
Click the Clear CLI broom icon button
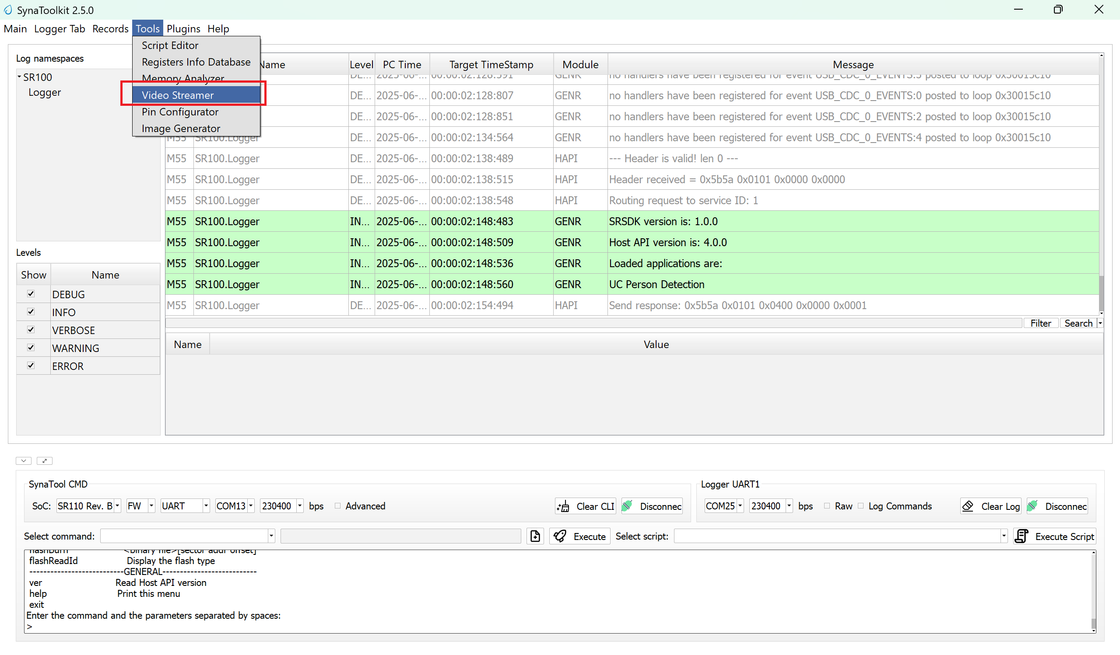585,506
